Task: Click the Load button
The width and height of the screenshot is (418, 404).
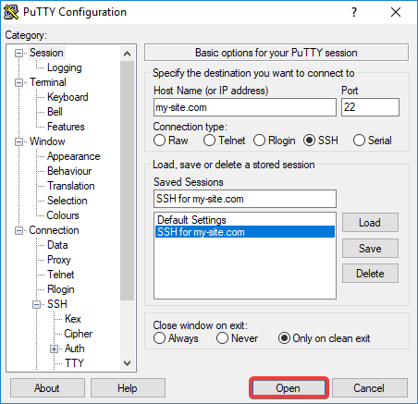Action: click(x=370, y=223)
